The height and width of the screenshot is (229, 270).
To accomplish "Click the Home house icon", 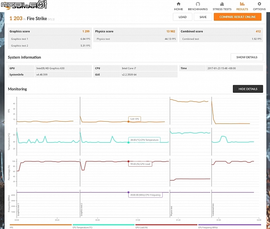I will pos(178,4).
